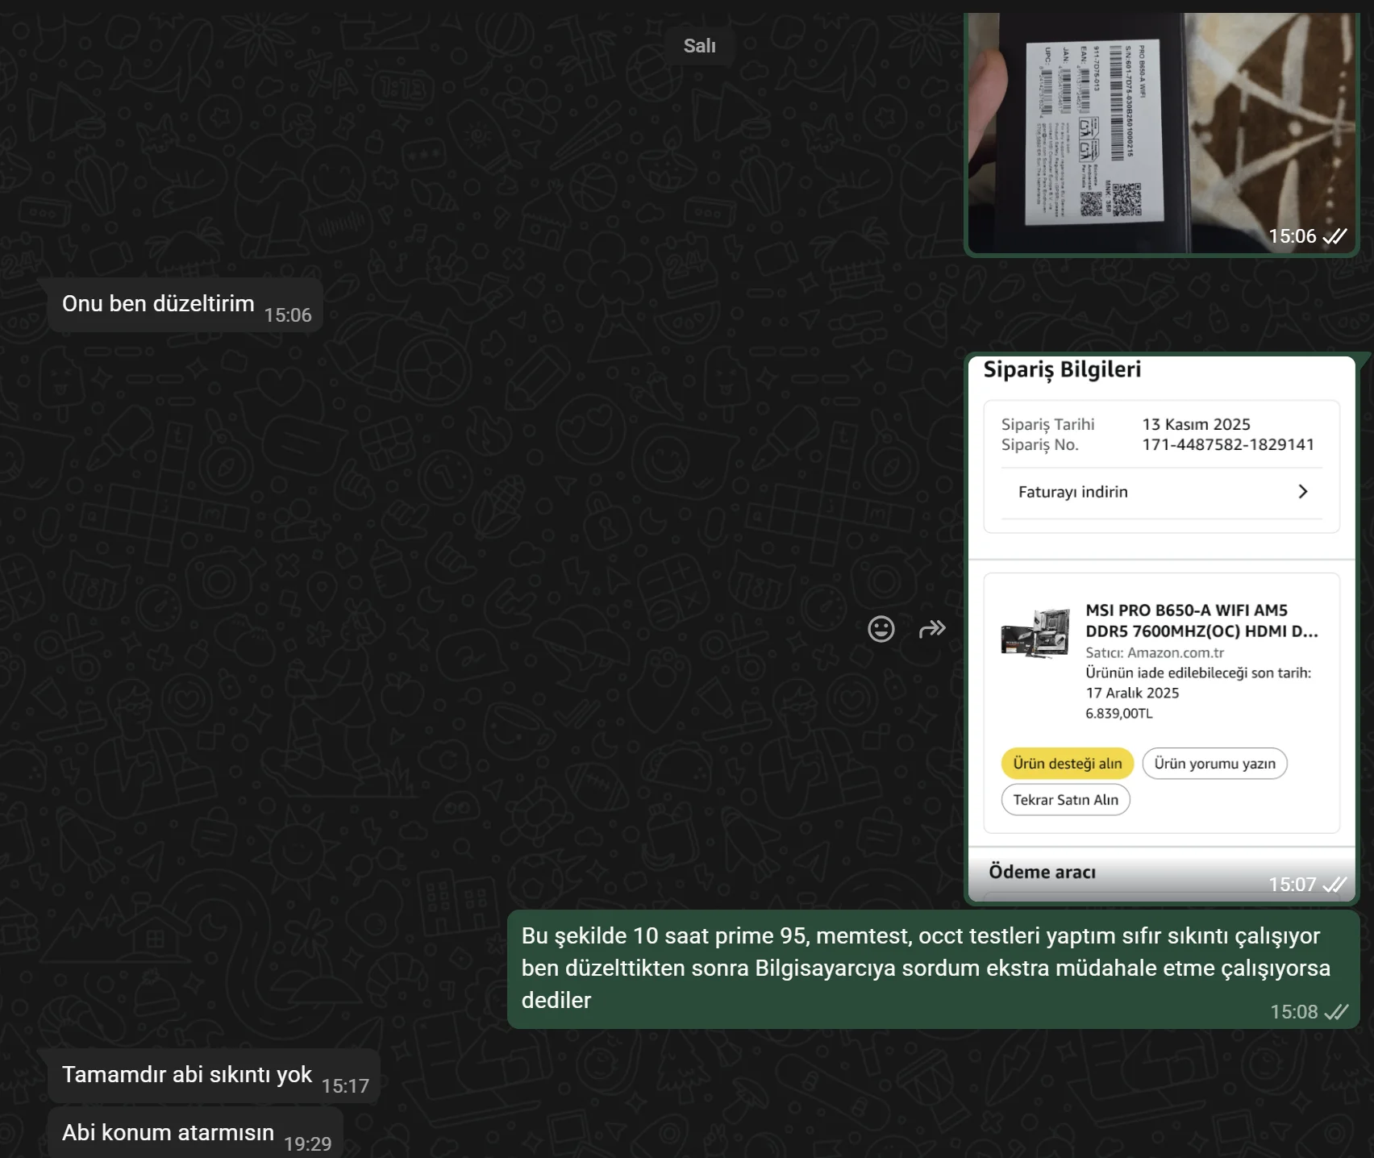Open the Sipariş Bilgileri order screenshot image
Image resolution: width=1374 pixels, height=1158 pixels.
(x=1162, y=628)
